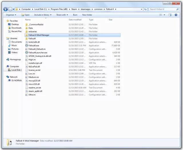Select Fallout 4 Mod Manager folder
This screenshot has width=183, height=150.
[73, 35]
